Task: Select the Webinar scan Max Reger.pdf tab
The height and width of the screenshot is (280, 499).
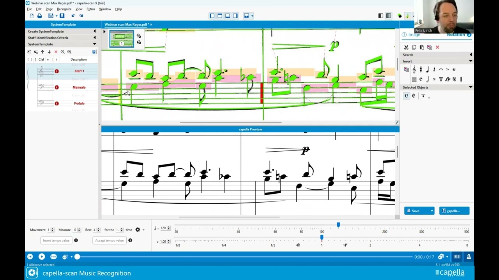Action: tap(126, 24)
